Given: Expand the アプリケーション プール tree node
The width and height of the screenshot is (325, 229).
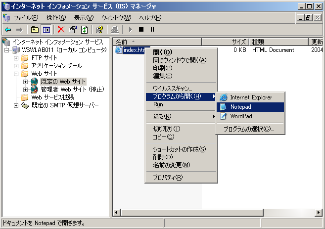Looking at the screenshot, I should click(x=16, y=66).
